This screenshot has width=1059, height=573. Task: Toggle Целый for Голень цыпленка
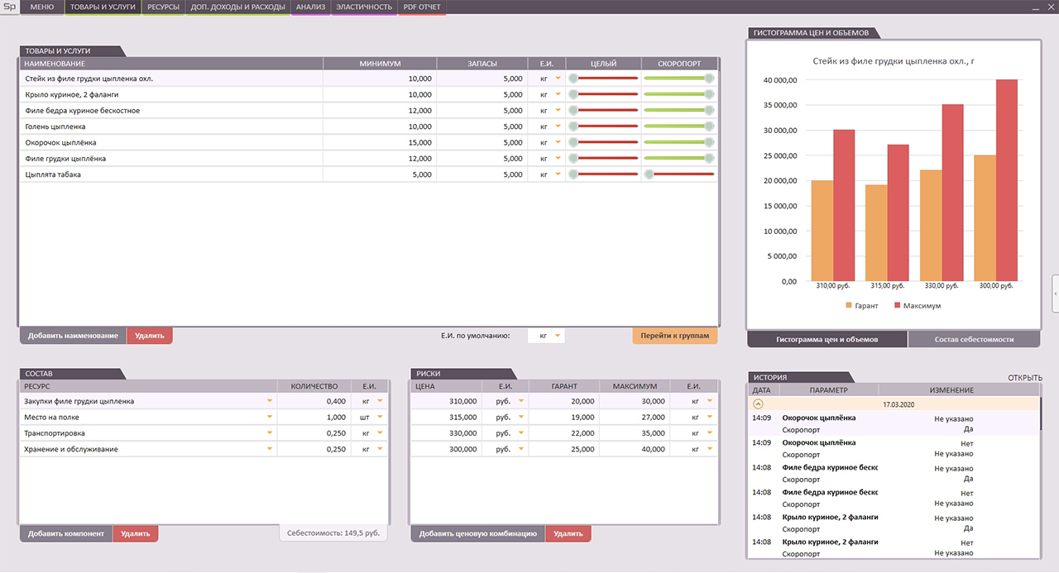point(573,127)
